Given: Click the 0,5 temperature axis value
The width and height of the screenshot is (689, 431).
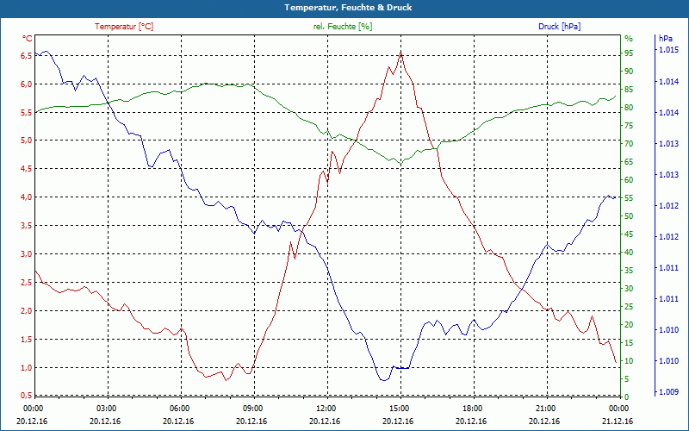Looking at the screenshot, I should tap(28, 395).
